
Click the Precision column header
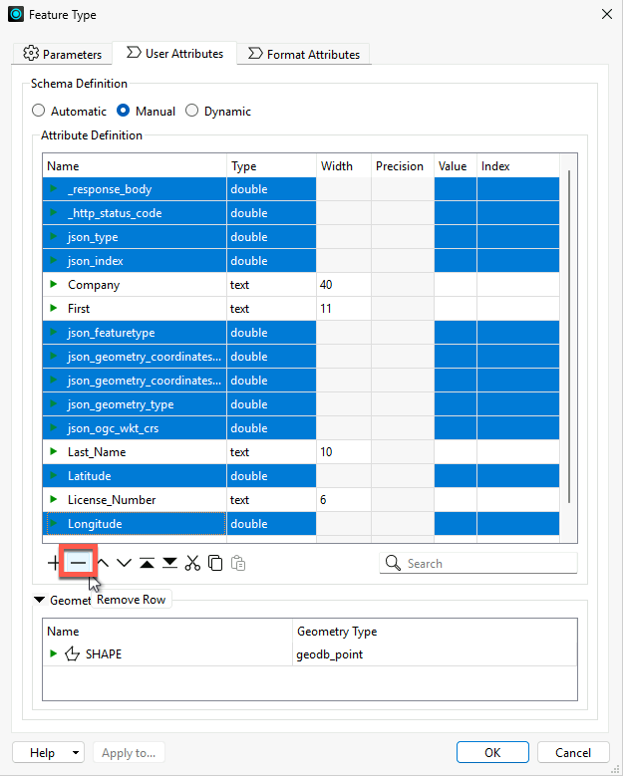click(x=403, y=165)
